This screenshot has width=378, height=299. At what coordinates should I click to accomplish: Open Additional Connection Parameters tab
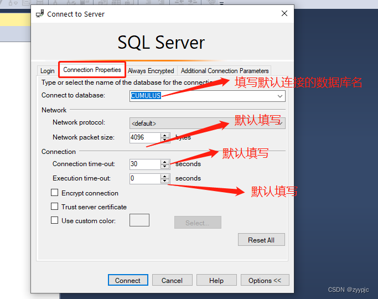pyautogui.click(x=225, y=71)
